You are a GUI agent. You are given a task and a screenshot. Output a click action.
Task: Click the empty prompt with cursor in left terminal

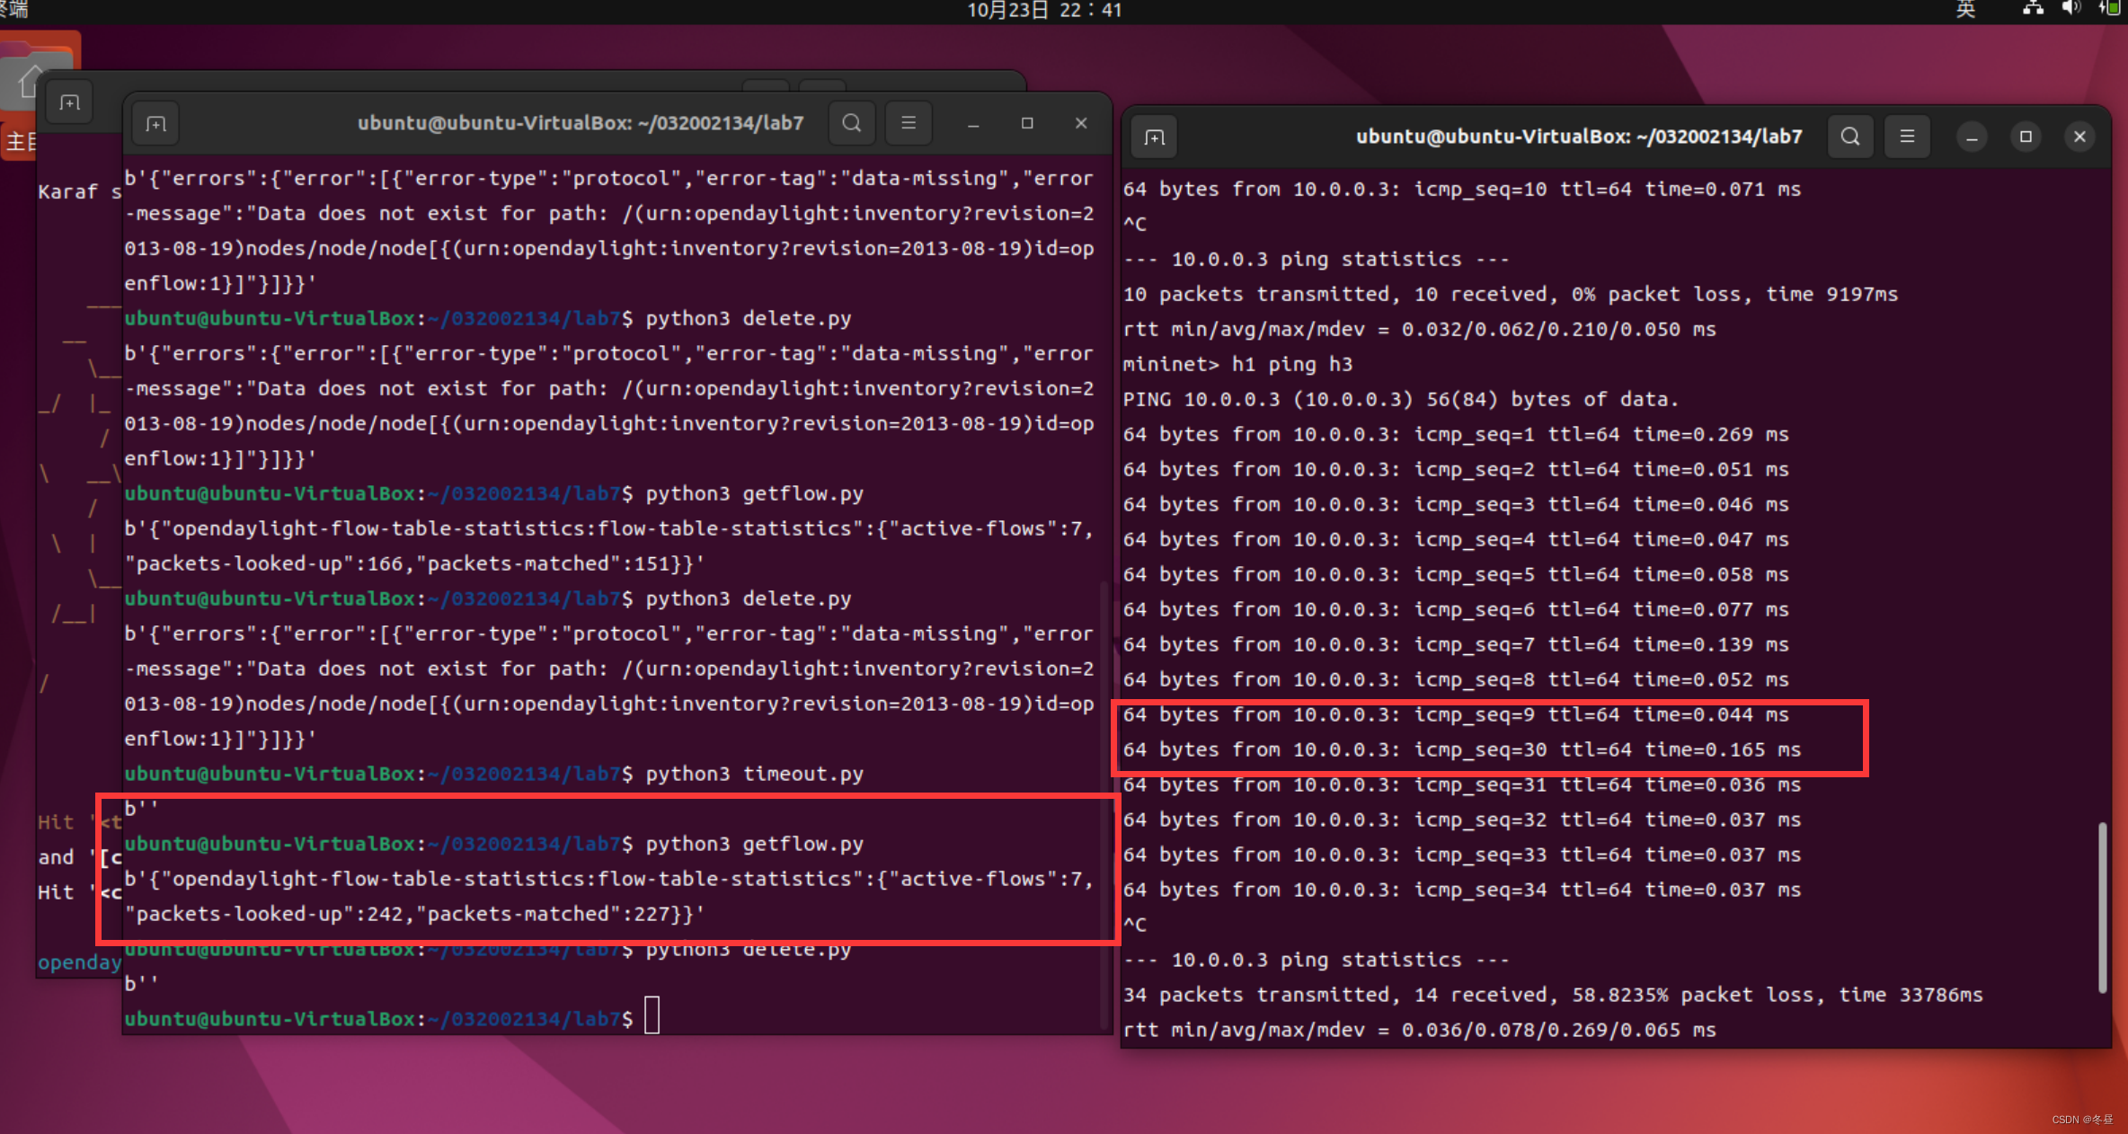(x=392, y=1017)
